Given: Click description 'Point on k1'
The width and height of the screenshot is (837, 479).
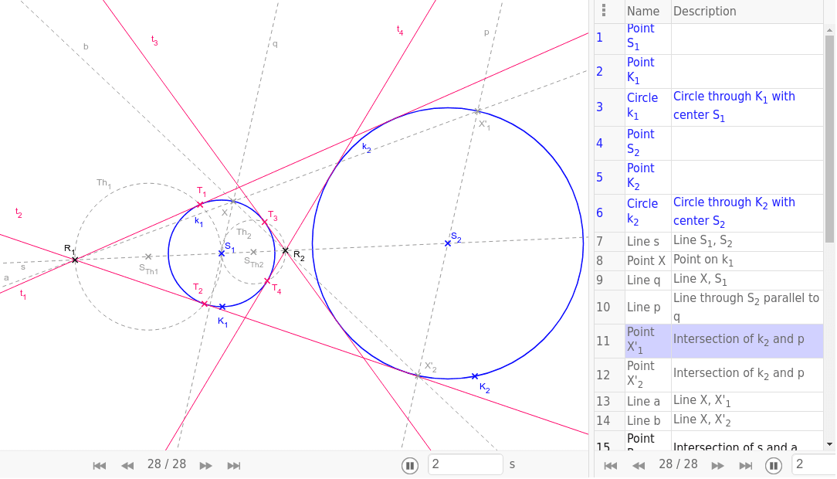Looking at the screenshot, I should (x=703, y=260).
